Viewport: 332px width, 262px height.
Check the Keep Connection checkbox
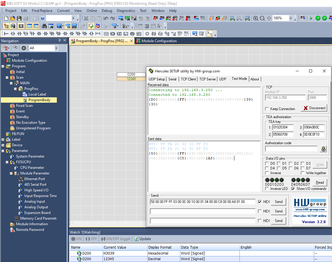point(267,109)
